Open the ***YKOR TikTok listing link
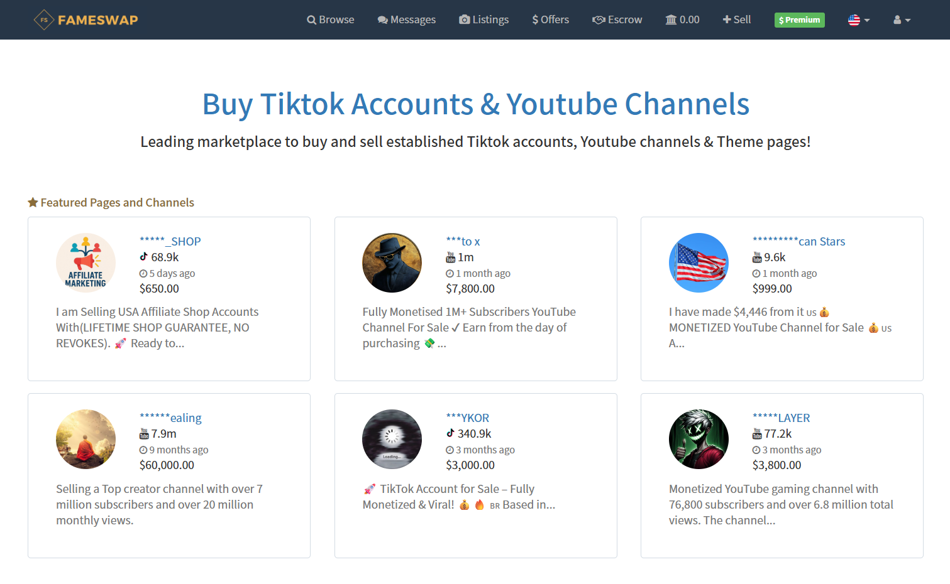 tap(467, 418)
